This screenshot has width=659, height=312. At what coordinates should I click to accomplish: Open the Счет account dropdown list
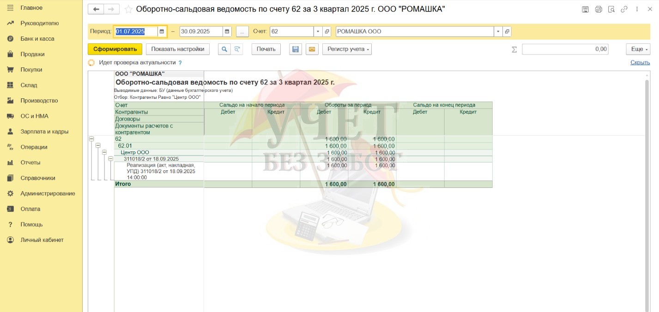[x=318, y=32]
